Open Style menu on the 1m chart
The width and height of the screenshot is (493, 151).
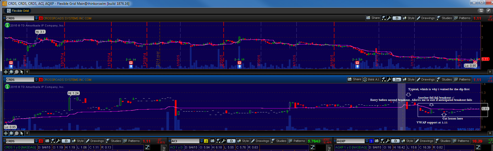[409, 79]
